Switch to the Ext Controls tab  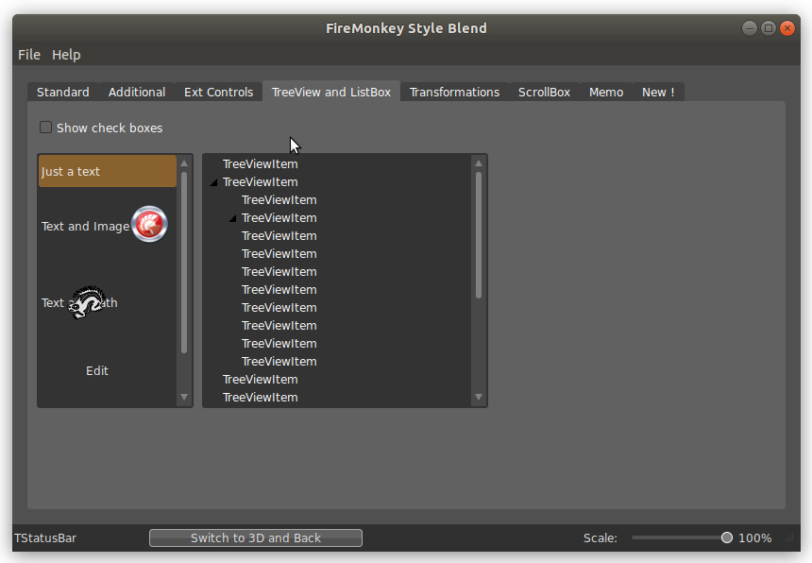[x=218, y=93]
